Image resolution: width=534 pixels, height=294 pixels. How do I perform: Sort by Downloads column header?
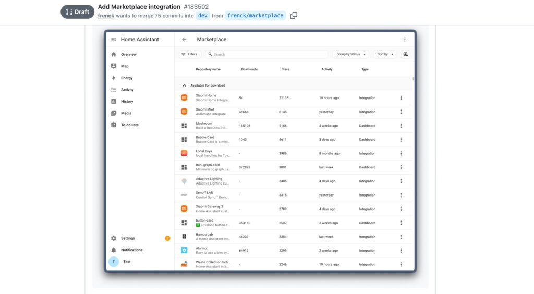tap(249, 69)
